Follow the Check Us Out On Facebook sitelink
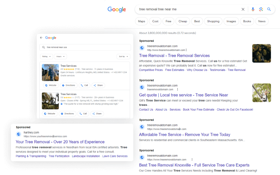Viewport: 280px width, 175px height. click(235, 110)
